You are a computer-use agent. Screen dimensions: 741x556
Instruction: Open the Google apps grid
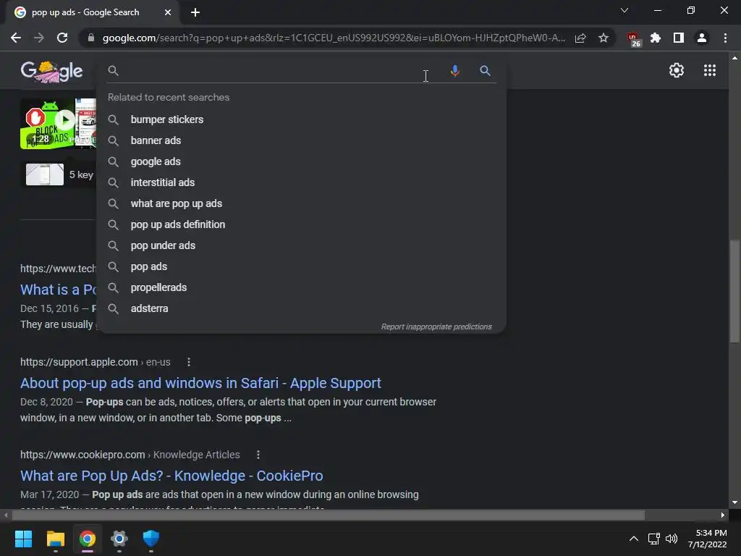tap(709, 70)
